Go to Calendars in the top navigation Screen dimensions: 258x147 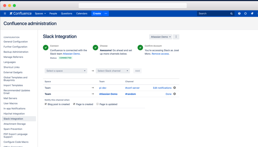tap(81, 14)
